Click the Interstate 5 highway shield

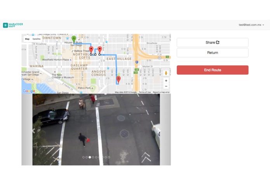coord(137,62)
